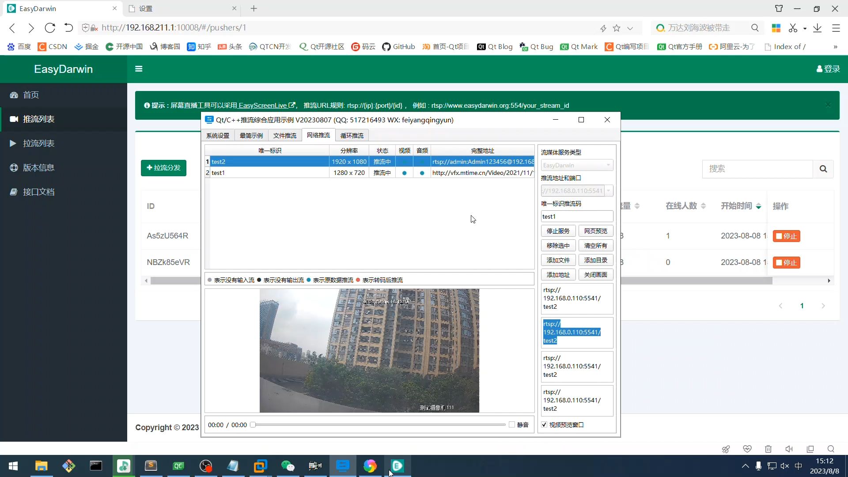Click the 清空所有 button
Screen dimensions: 848x477
tap(596, 246)
